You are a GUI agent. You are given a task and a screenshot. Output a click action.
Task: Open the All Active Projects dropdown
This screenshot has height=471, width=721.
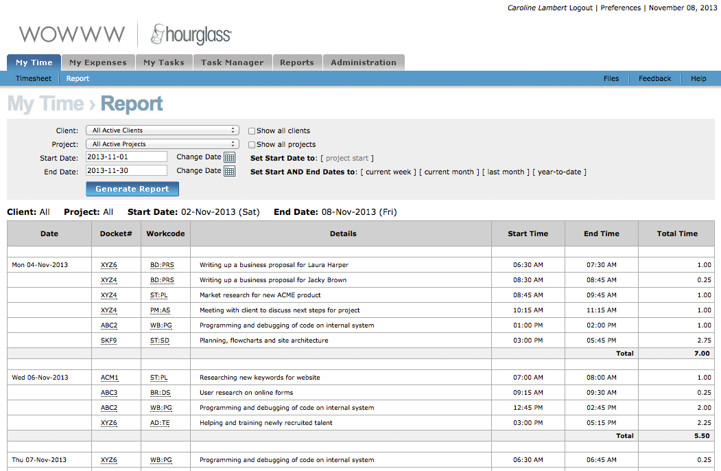(162, 144)
